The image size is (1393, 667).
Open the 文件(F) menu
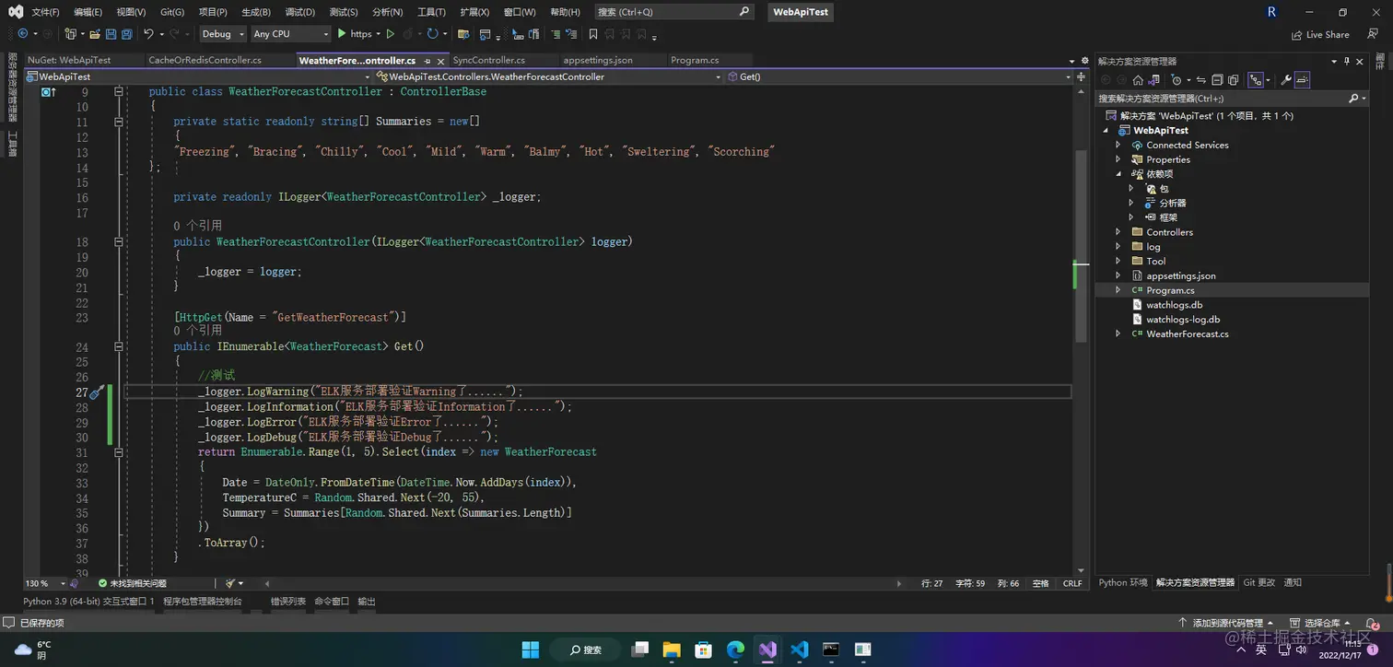[45, 12]
